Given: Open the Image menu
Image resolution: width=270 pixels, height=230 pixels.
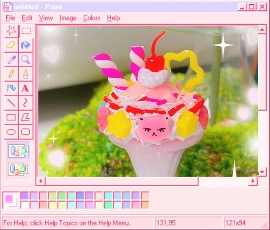Looking at the screenshot, I should tap(68, 18).
